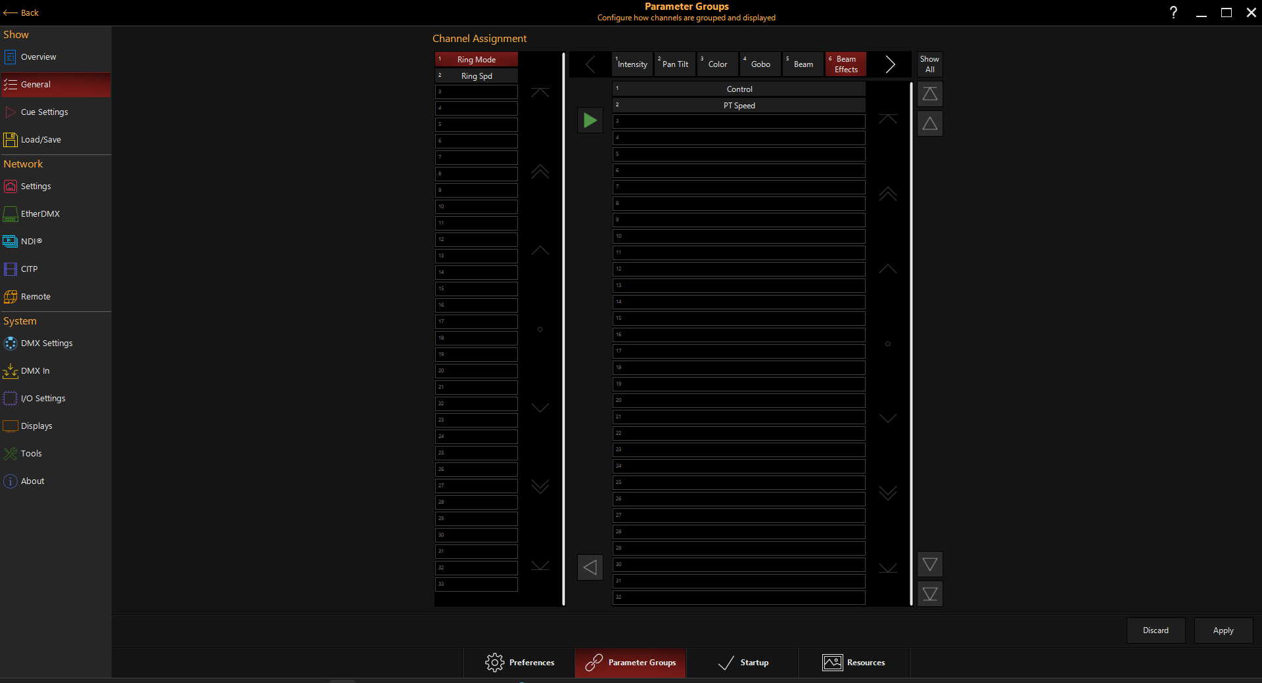Open the help question mark icon
The image size is (1262, 683).
pos(1173,12)
